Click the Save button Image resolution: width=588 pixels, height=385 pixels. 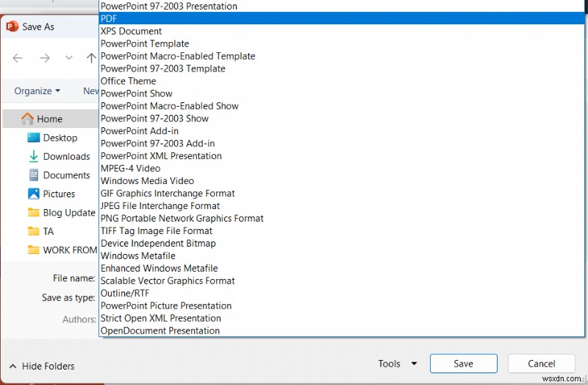[464, 364]
